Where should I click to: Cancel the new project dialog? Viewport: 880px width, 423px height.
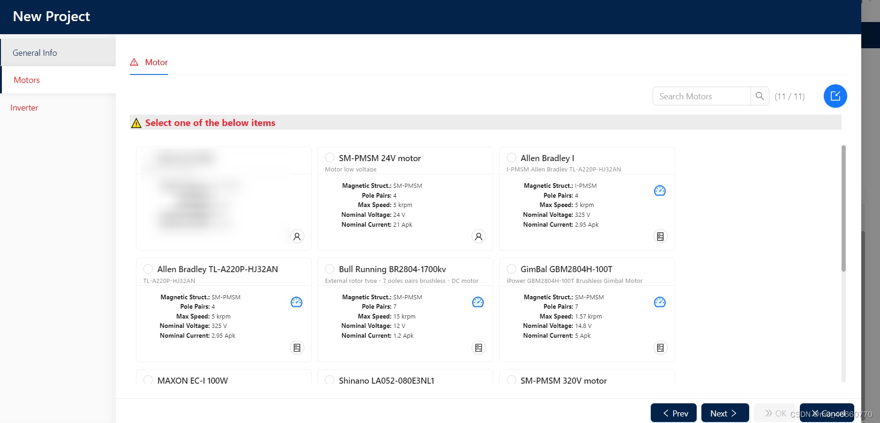pos(827,413)
